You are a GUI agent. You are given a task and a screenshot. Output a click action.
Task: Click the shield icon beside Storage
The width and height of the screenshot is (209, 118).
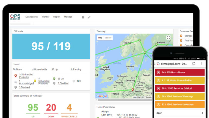pos(181,36)
